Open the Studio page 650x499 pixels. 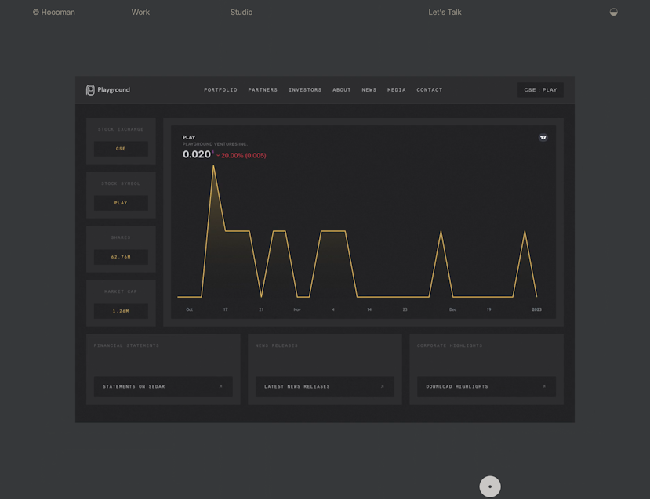click(x=241, y=13)
